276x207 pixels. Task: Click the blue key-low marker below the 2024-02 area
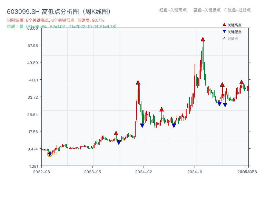coord(142,125)
